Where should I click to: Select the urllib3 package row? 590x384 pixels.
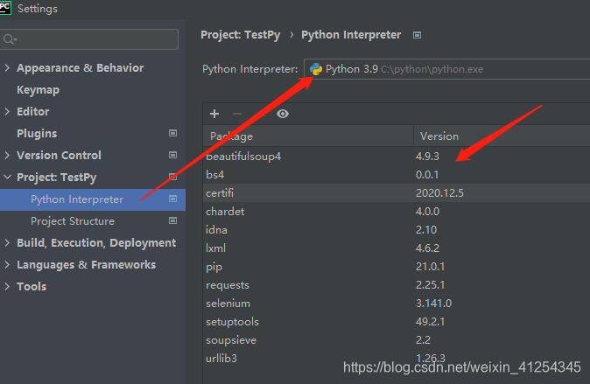click(397, 359)
